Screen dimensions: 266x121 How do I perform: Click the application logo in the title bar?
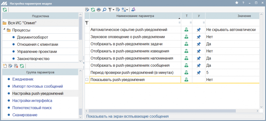4,3
